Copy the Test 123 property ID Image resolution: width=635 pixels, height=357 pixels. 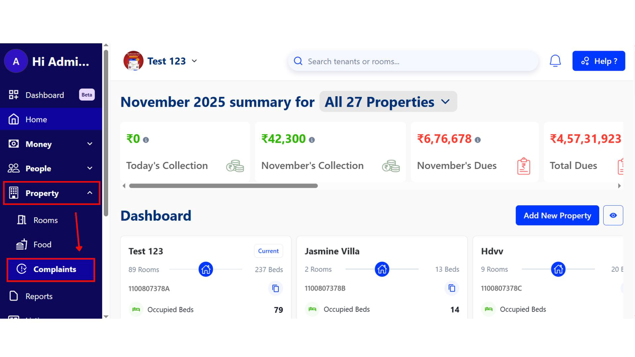[x=275, y=288]
